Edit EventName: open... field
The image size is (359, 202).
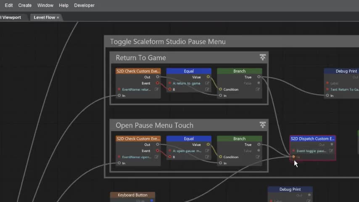(157, 157)
